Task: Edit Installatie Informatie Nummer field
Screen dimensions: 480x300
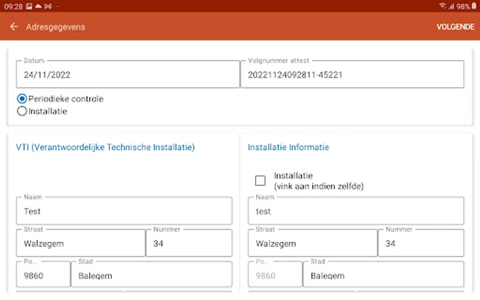Action: click(421, 243)
